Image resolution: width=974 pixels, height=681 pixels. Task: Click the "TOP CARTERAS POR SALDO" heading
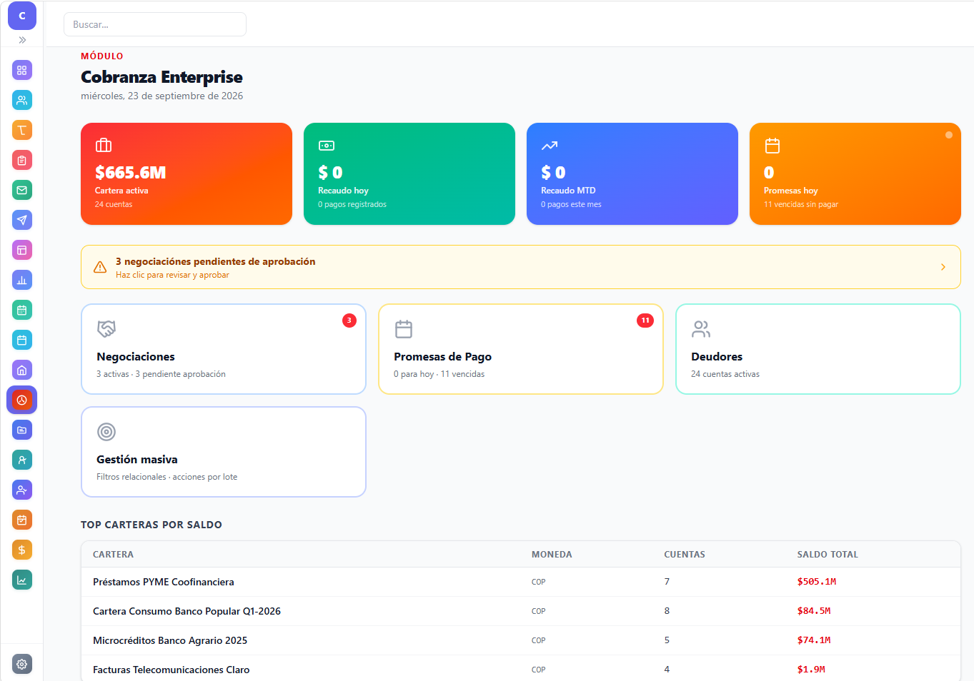point(151,525)
